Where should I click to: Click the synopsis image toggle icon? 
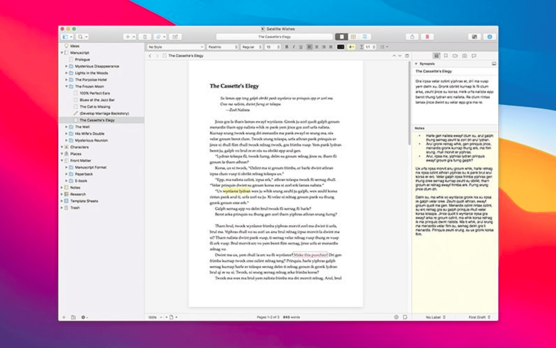coord(494,64)
